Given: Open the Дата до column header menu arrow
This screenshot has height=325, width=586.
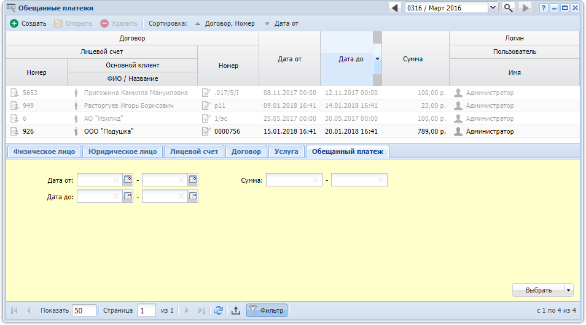Looking at the screenshot, I should pyautogui.click(x=378, y=59).
